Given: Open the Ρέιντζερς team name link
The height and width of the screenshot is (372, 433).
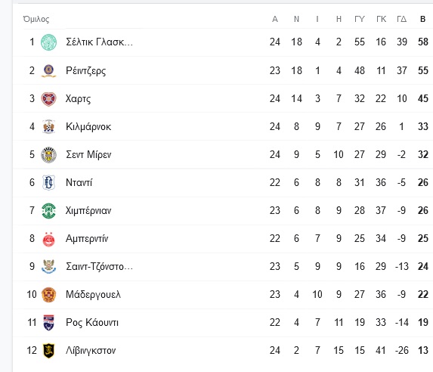Looking at the screenshot, I should pyautogui.click(x=85, y=71).
